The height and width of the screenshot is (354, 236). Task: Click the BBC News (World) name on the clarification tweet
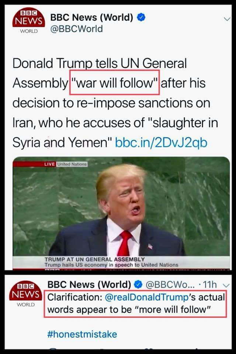click(x=89, y=285)
